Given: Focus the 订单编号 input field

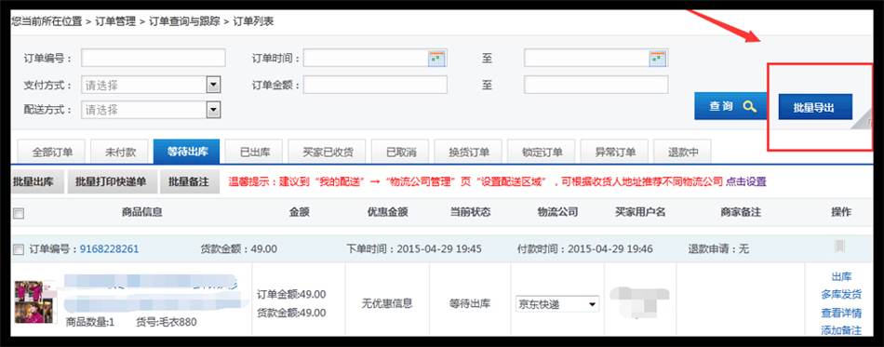Looking at the screenshot, I should pyautogui.click(x=154, y=58).
